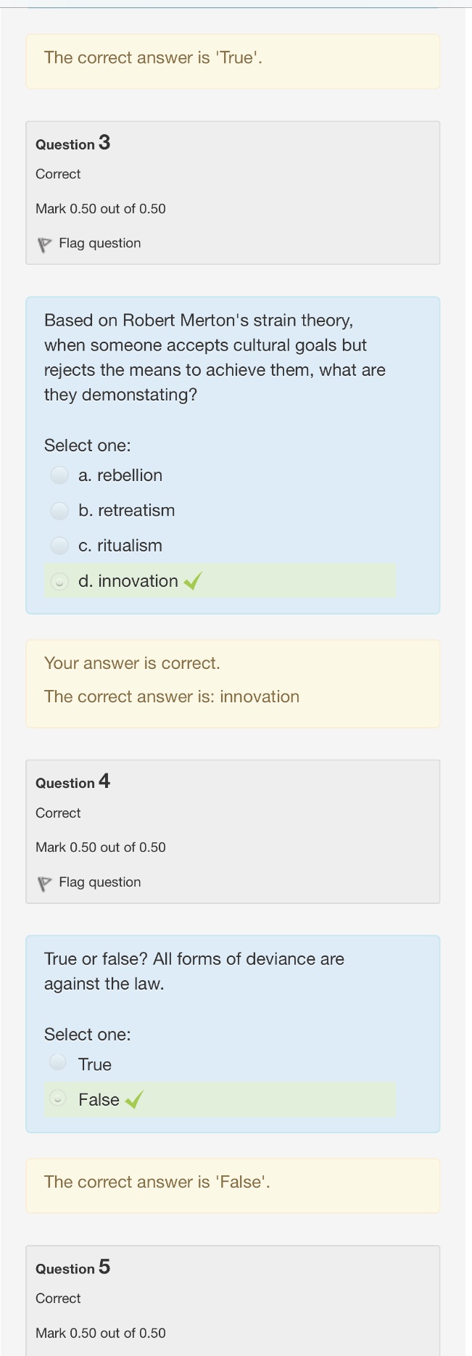Viewport: 472px width, 1356px height.
Task: Click the "Flag question" text under Question 3
Action: tap(99, 244)
